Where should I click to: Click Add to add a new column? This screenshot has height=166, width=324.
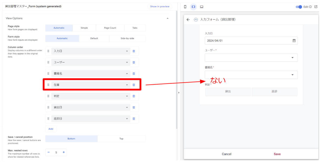(x=51, y=129)
